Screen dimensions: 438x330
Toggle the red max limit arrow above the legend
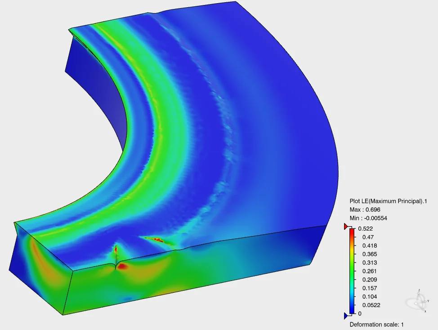pos(344,226)
